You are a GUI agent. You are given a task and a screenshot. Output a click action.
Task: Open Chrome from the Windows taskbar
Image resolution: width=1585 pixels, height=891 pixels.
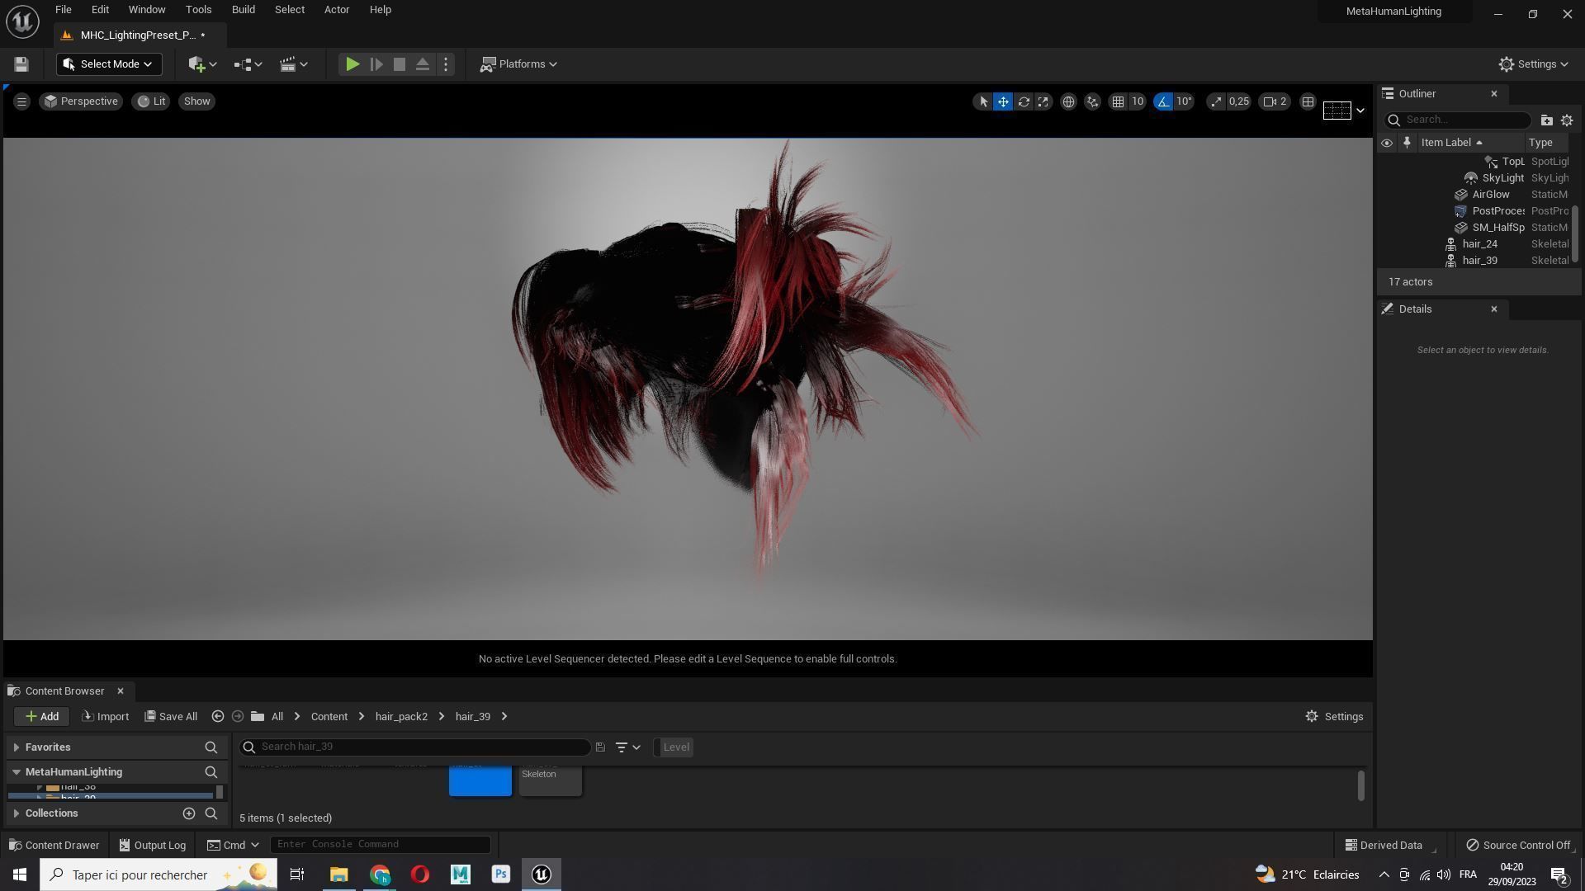coord(380,874)
